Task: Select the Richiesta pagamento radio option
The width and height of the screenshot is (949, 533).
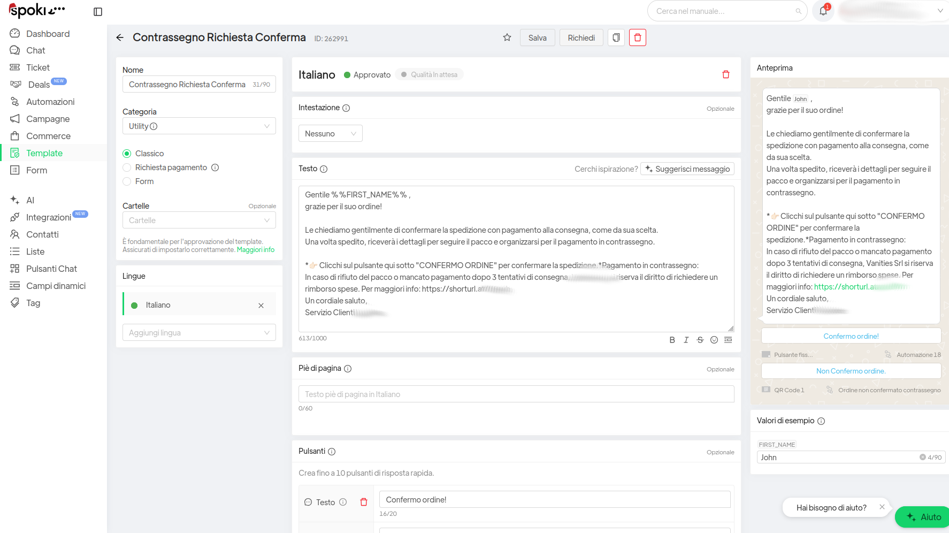Action: coord(127,167)
